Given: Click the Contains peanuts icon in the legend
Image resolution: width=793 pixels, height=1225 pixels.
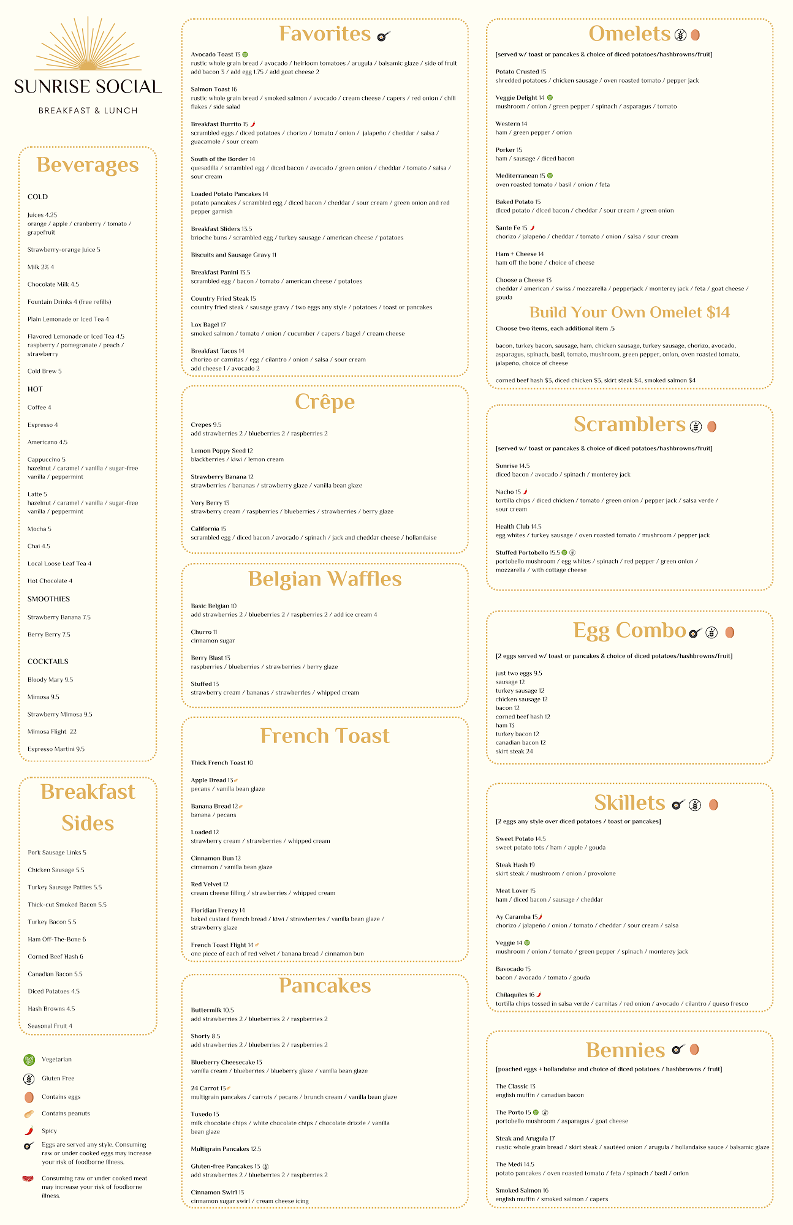Looking at the screenshot, I should (29, 1114).
